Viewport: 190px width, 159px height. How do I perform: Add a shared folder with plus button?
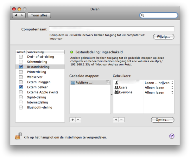(73, 120)
